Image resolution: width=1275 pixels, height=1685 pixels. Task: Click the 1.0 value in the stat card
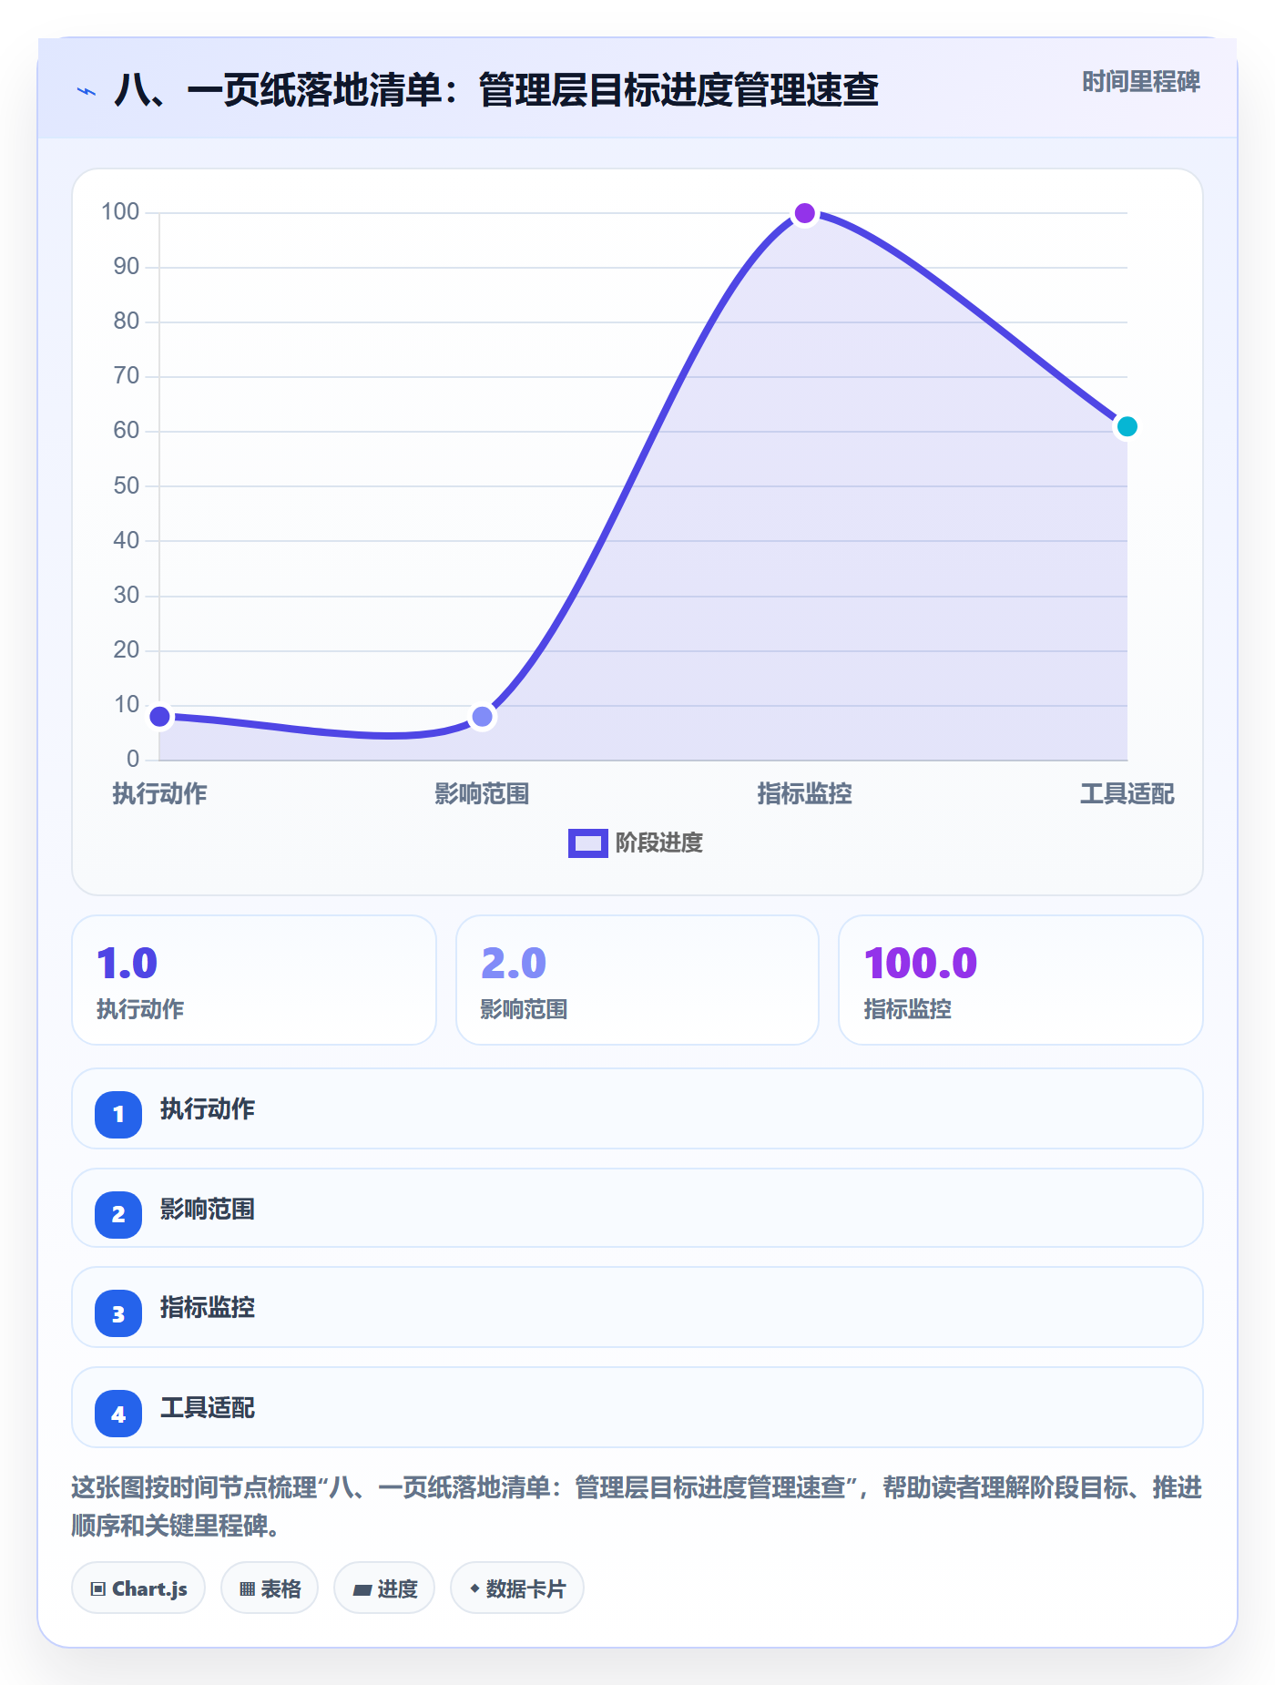pyautogui.click(x=127, y=963)
